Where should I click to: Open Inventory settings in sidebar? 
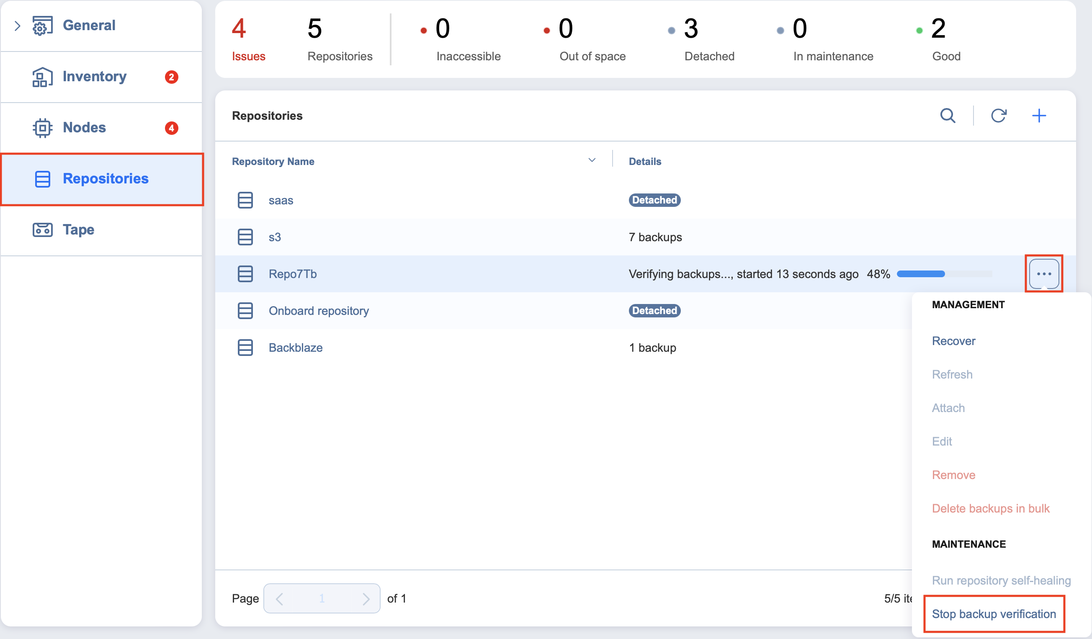(x=95, y=77)
